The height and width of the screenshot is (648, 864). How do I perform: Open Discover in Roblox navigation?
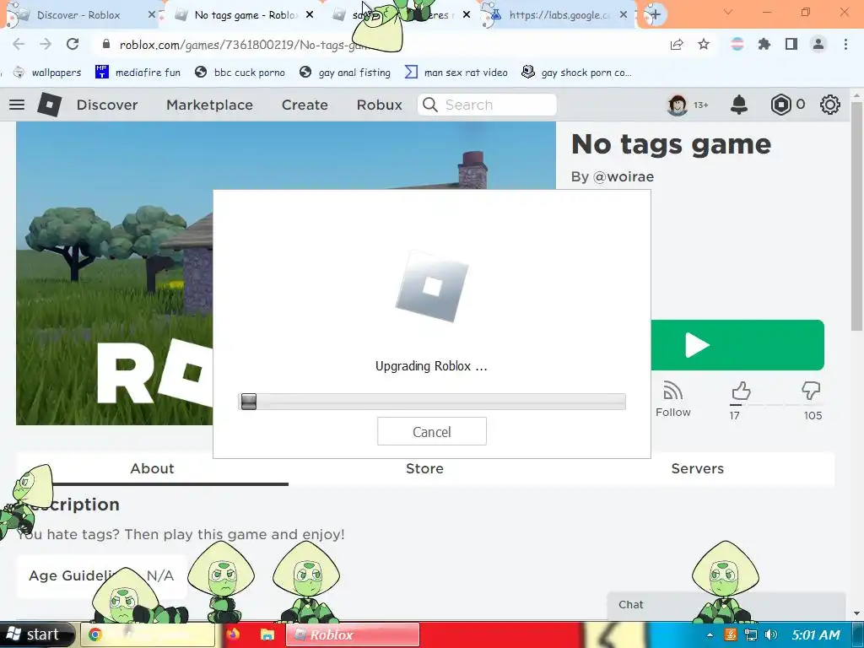[107, 105]
